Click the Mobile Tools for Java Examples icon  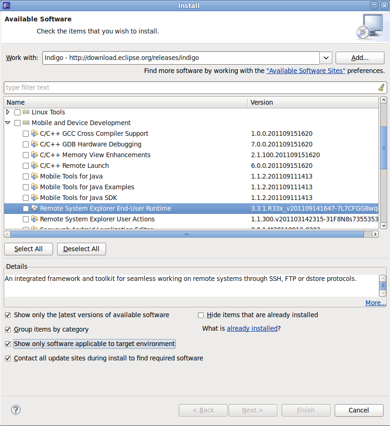pyautogui.click(x=34, y=187)
